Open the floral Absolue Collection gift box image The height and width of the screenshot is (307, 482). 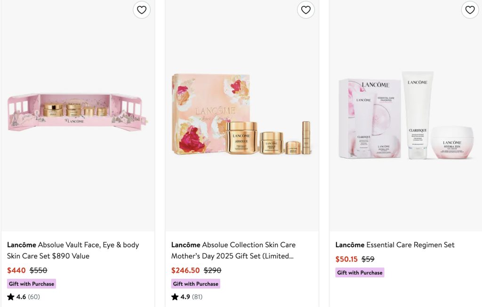click(x=242, y=115)
